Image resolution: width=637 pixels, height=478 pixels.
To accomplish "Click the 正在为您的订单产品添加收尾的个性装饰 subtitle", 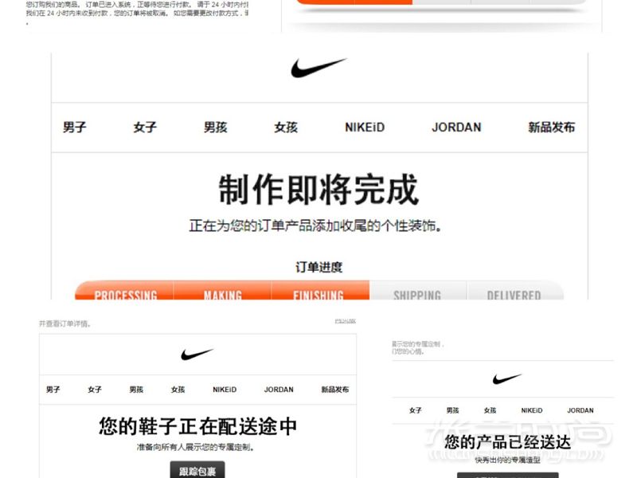I will click(315, 225).
